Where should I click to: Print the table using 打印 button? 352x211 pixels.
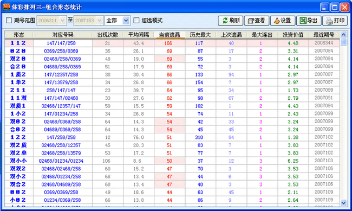335,21
